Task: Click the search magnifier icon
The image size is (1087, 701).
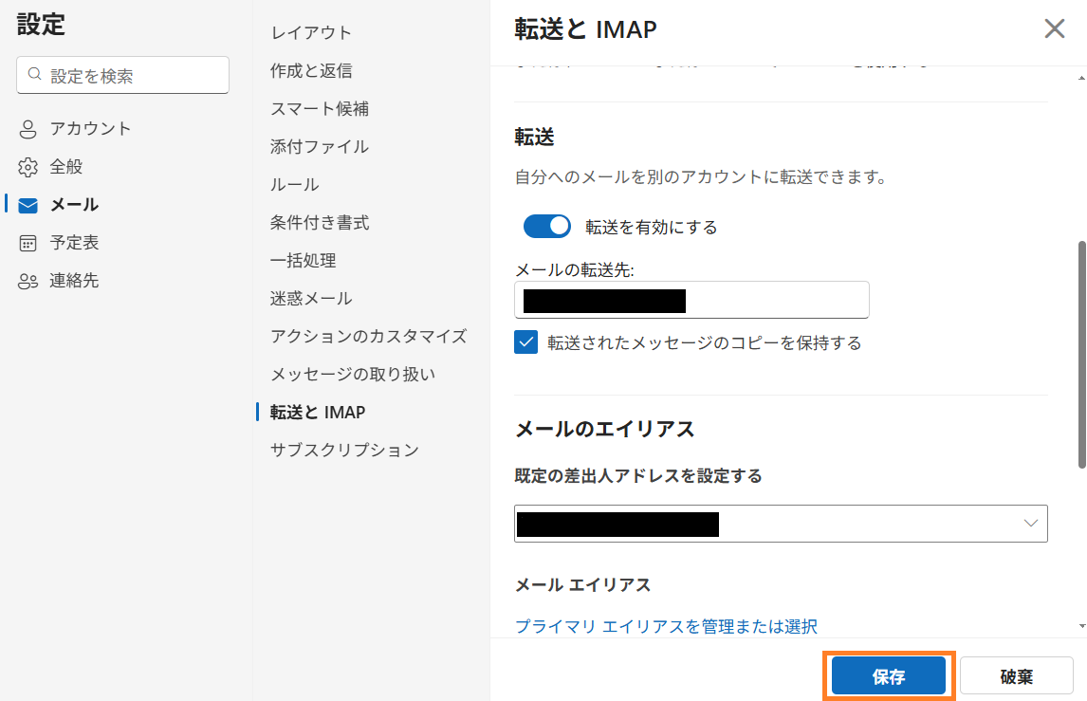Action: pos(35,75)
